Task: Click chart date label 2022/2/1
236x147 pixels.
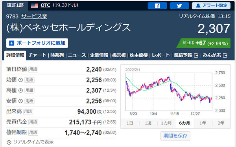Action: [x=133, y=70]
